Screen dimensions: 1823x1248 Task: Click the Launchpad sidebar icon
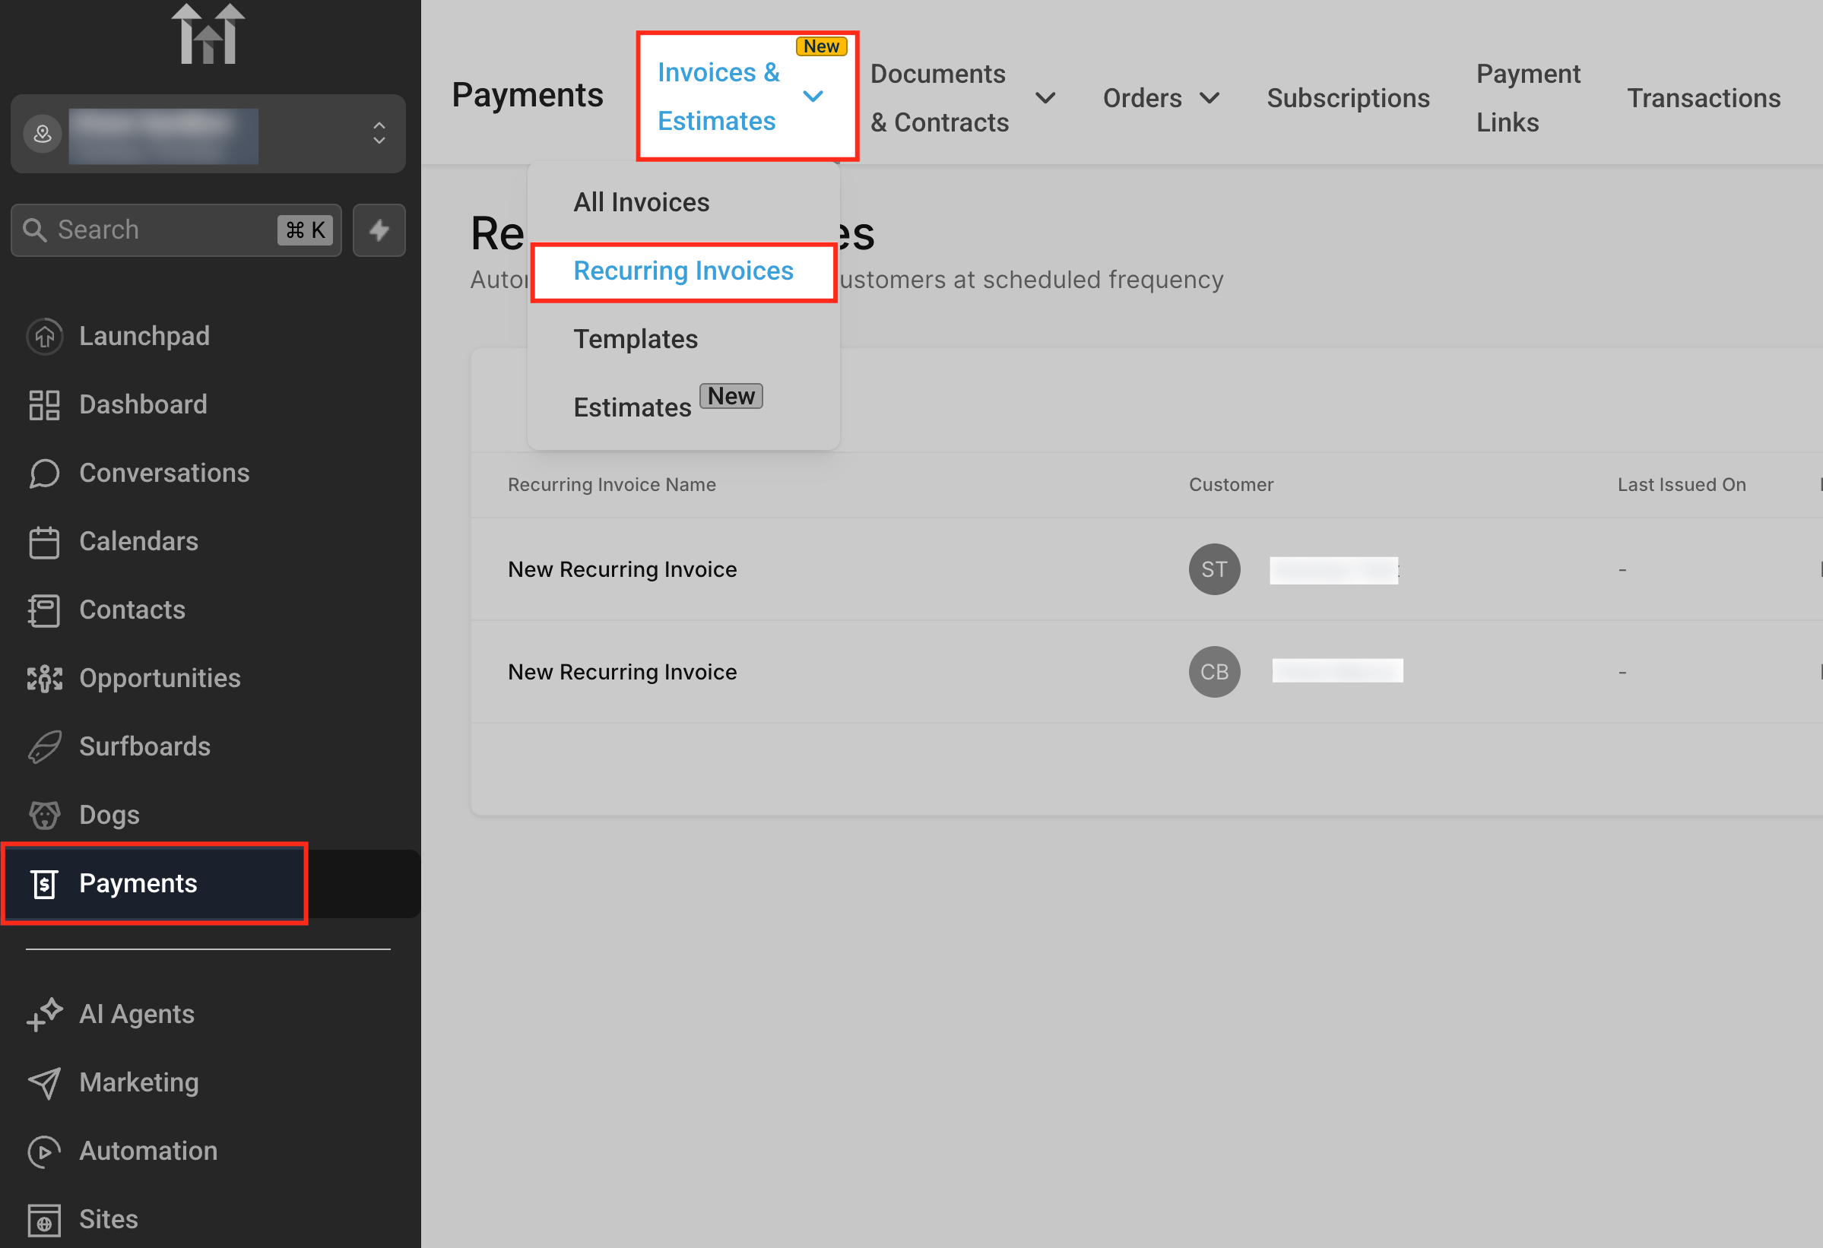click(45, 337)
